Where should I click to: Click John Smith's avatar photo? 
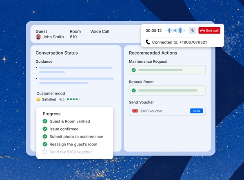pos(38,37)
